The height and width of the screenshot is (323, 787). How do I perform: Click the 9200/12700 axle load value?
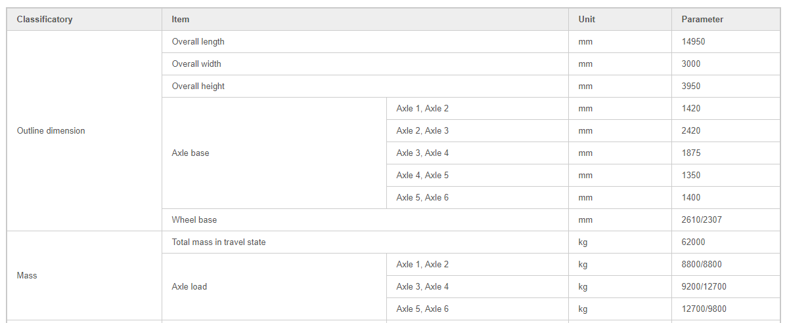(x=704, y=286)
